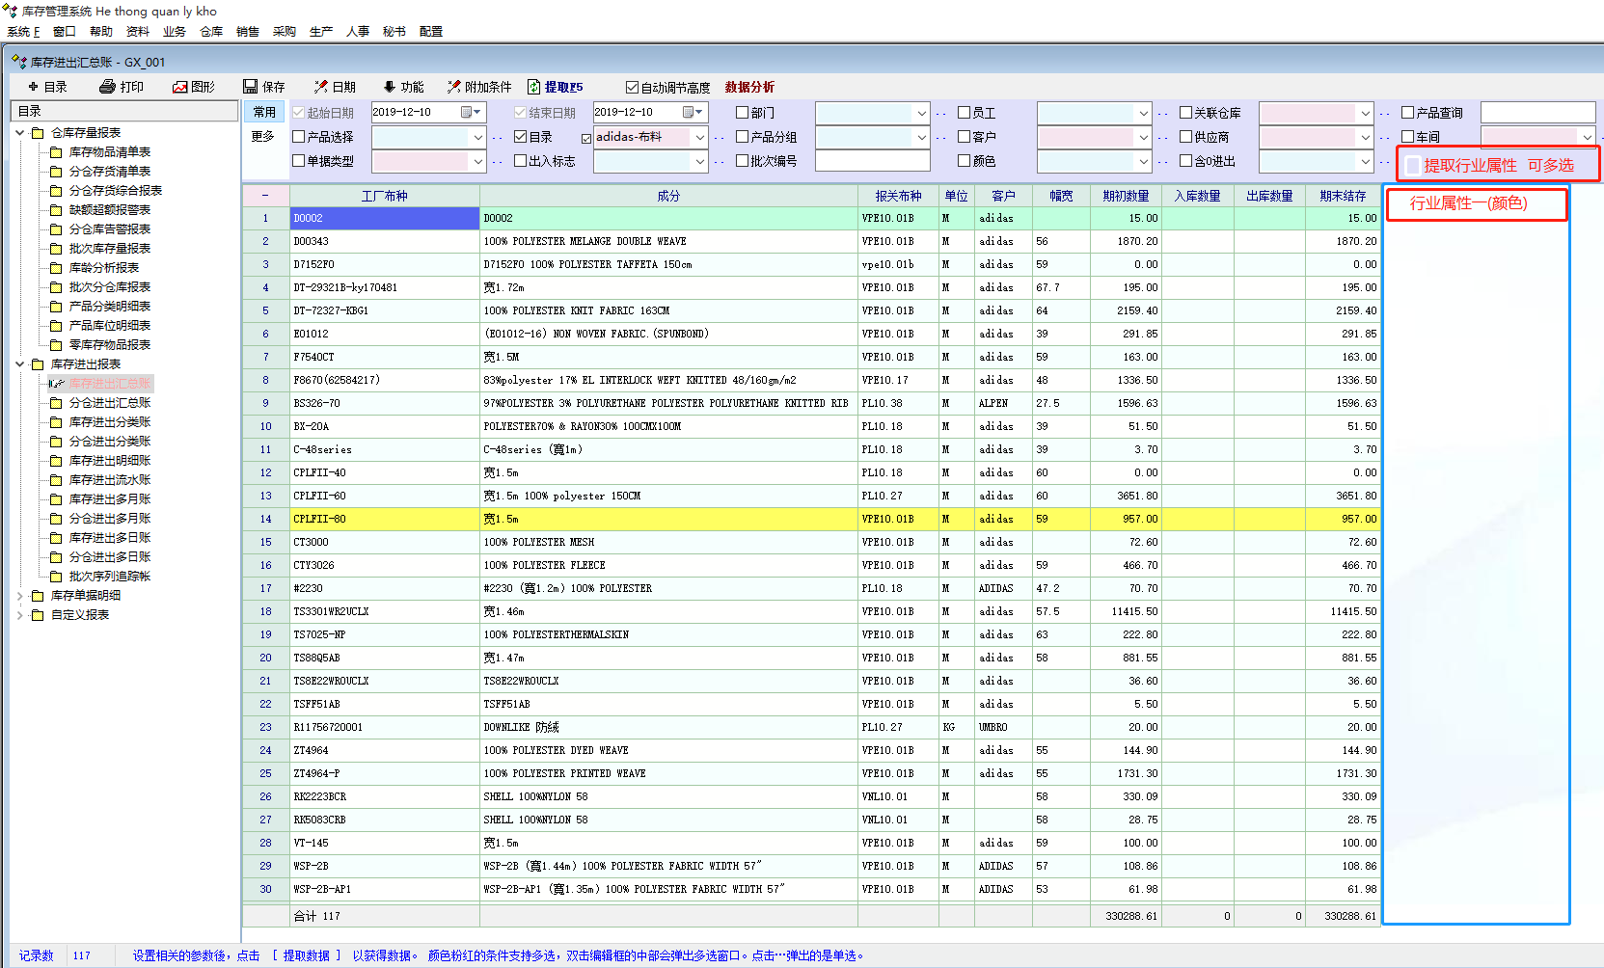Image resolution: width=1604 pixels, height=968 pixels.
Task: Toggle the 自动调节高度 checkbox
Action: pos(633,88)
